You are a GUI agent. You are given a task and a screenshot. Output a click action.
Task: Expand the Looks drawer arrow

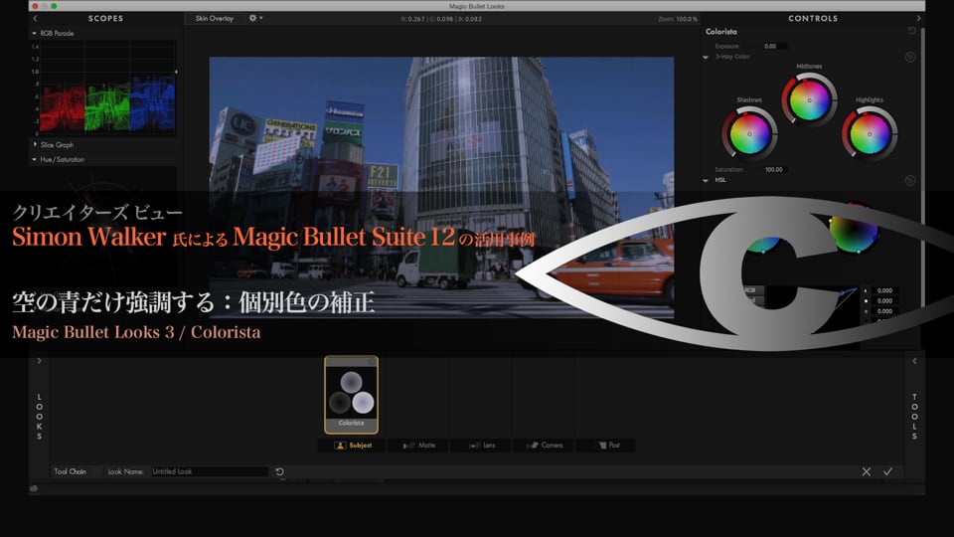coord(39,361)
